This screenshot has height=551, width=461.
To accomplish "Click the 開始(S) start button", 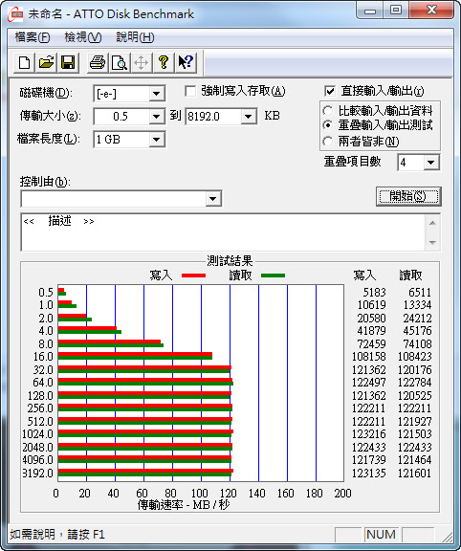I will (408, 196).
